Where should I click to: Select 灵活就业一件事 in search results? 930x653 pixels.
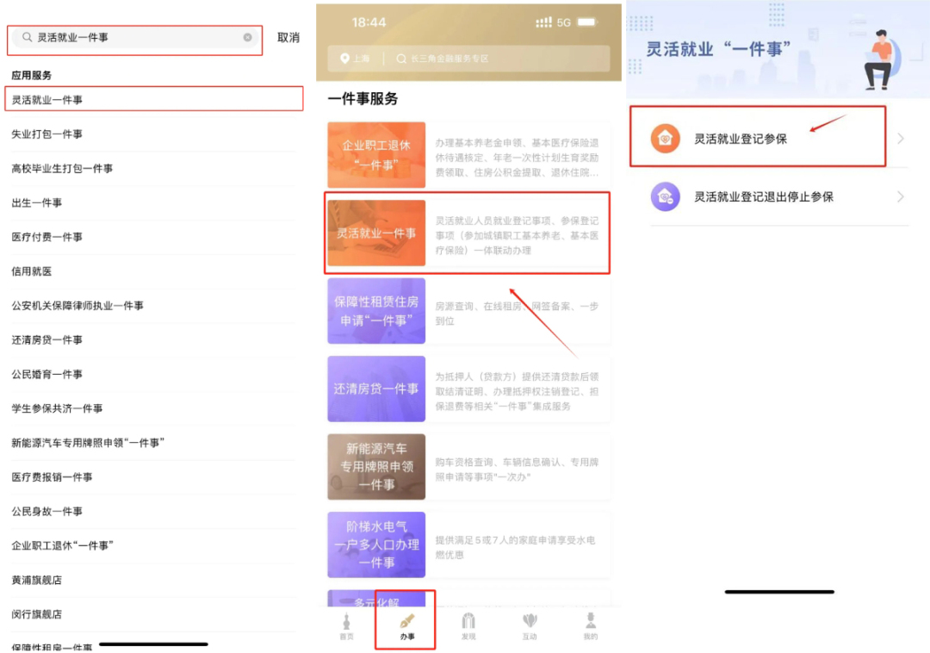click(x=47, y=100)
